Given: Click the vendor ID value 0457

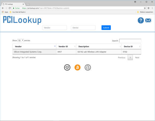Looking at the screenshot, I should (60, 52).
